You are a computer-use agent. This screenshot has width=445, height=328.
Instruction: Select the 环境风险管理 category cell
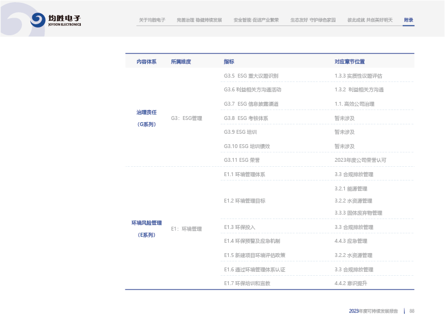tap(146, 223)
